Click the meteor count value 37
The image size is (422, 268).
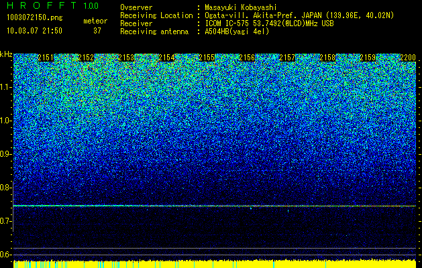(x=97, y=31)
